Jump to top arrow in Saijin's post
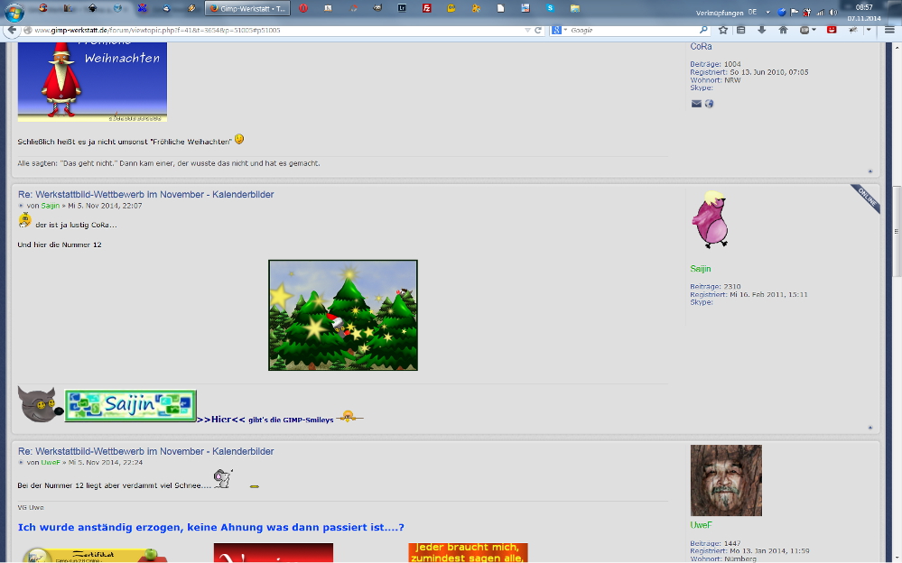 coord(869,428)
